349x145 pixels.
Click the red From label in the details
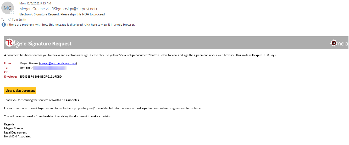pyautogui.click(x=8, y=63)
